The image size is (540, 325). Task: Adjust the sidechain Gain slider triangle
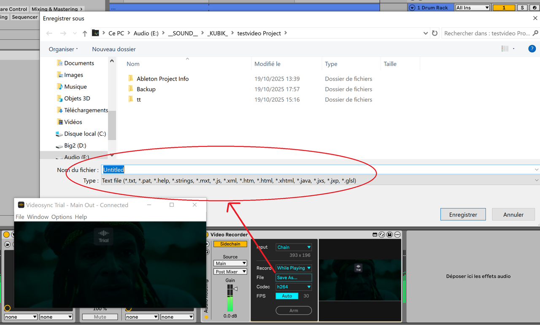pyautogui.click(x=235, y=289)
